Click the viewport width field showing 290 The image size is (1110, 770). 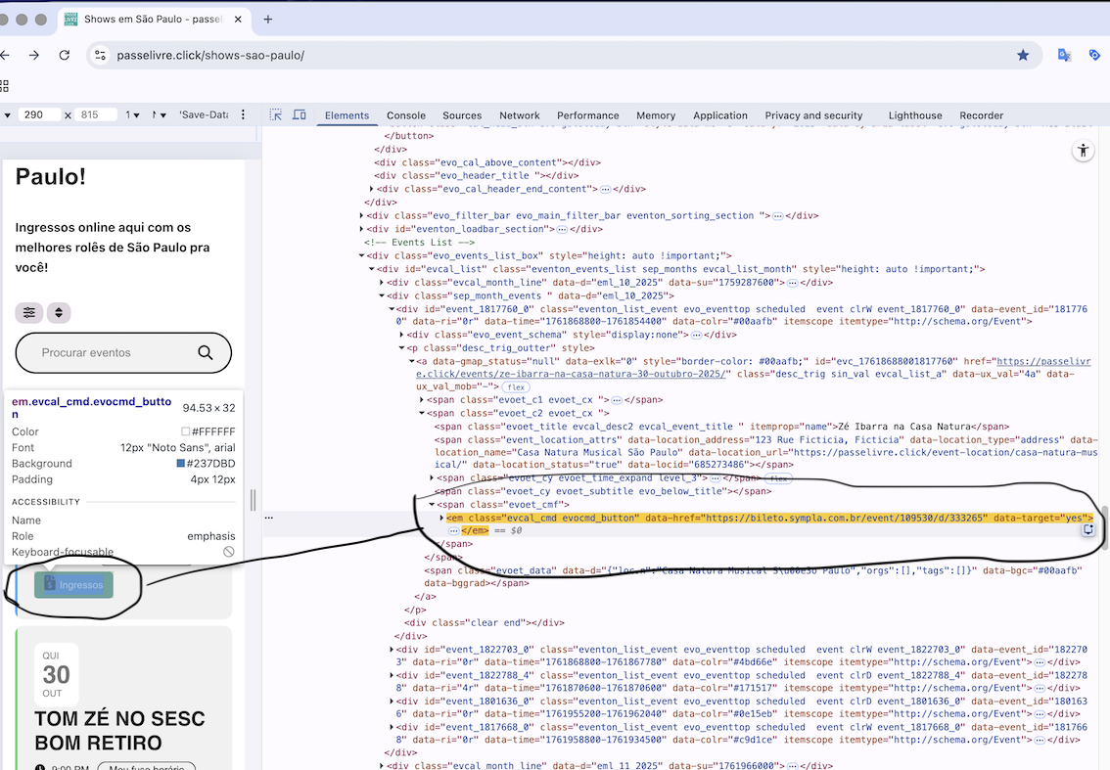[x=39, y=115]
